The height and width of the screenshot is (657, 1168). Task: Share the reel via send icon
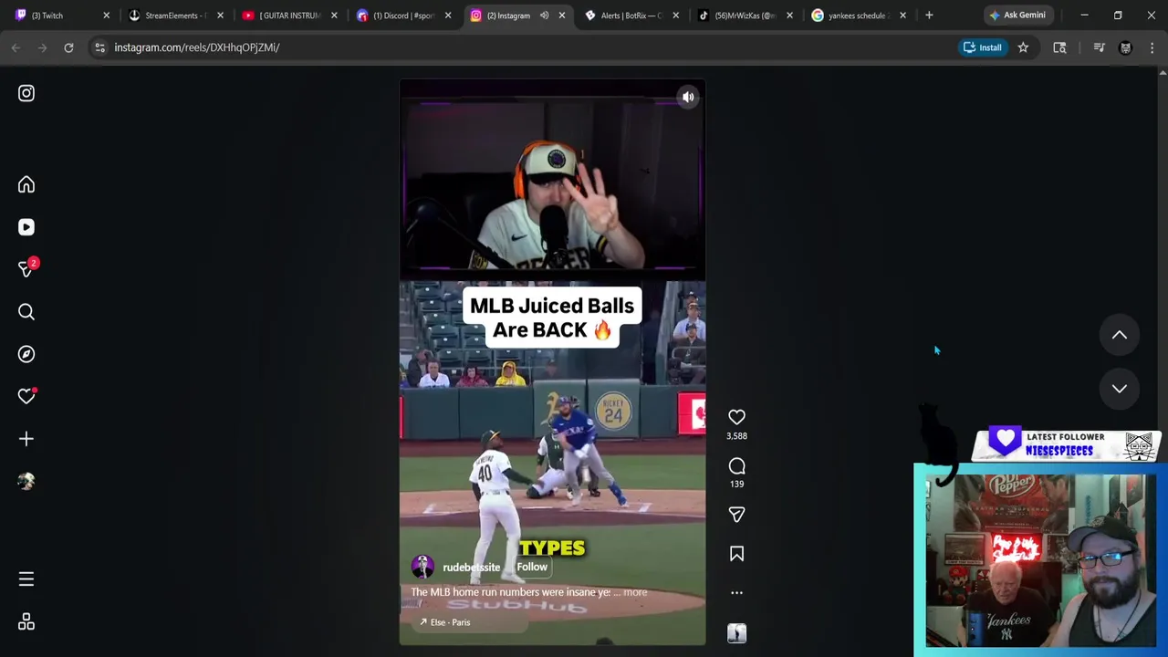click(736, 515)
